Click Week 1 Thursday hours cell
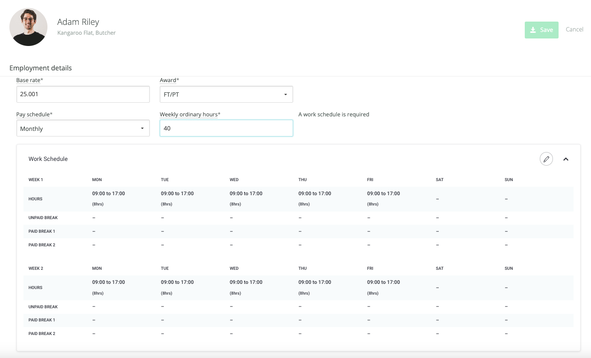 (314, 198)
